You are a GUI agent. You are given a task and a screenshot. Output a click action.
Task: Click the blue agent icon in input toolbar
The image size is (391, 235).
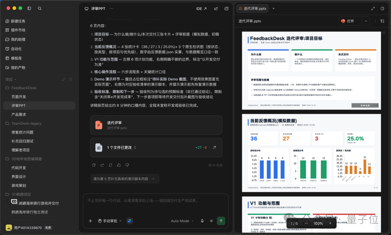[130, 221]
